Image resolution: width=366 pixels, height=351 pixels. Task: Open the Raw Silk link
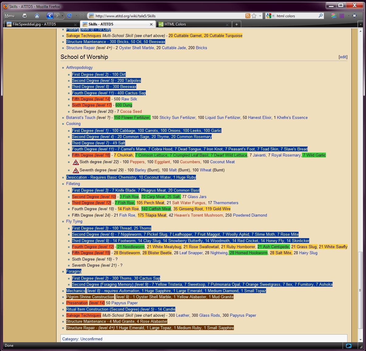tap(129, 99)
